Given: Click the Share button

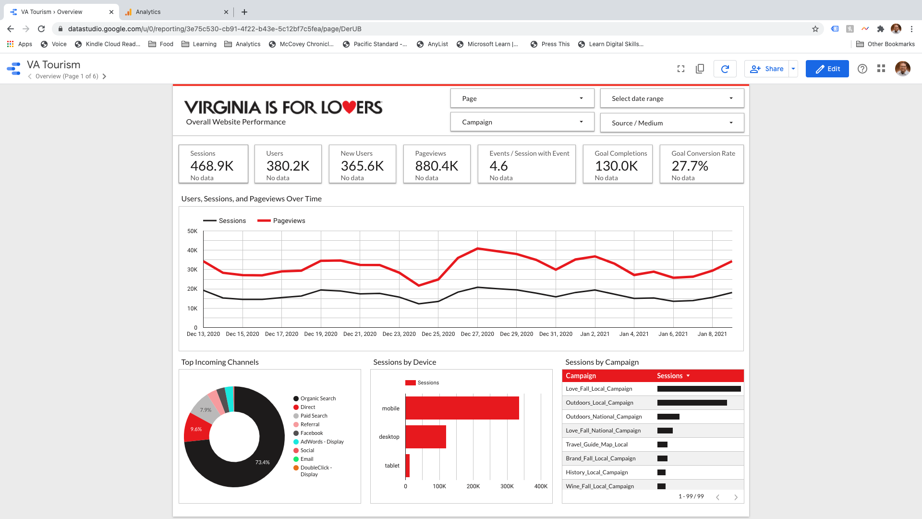Looking at the screenshot, I should click(x=767, y=69).
